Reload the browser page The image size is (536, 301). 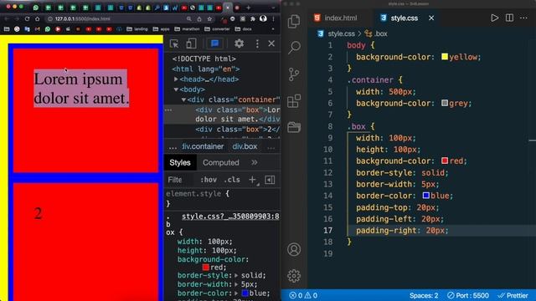click(x=27, y=19)
